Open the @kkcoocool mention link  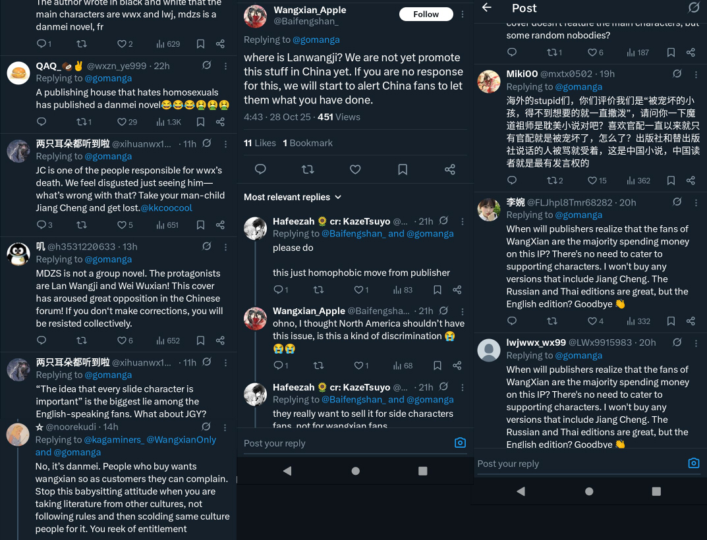pyautogui.click(x=167, y=208)
